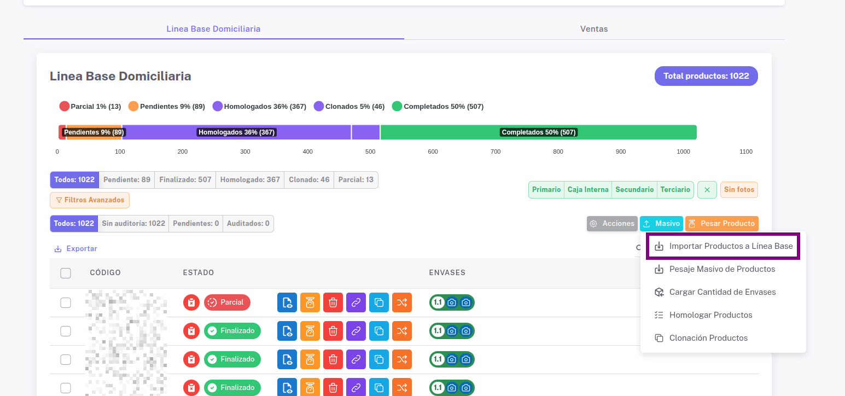Clear envase filters with the green X button
The height and width of the screenshot is (396, 845).
[x=707, y=190]
